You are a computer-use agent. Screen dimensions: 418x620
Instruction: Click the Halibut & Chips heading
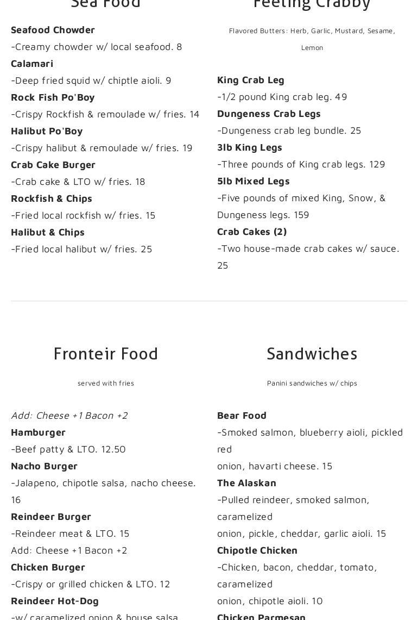tap(48, 233)
